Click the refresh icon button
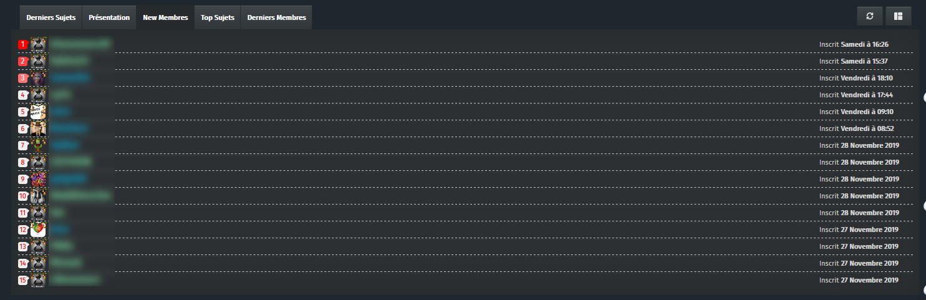The image size is (926, 300). pos(870,16)
